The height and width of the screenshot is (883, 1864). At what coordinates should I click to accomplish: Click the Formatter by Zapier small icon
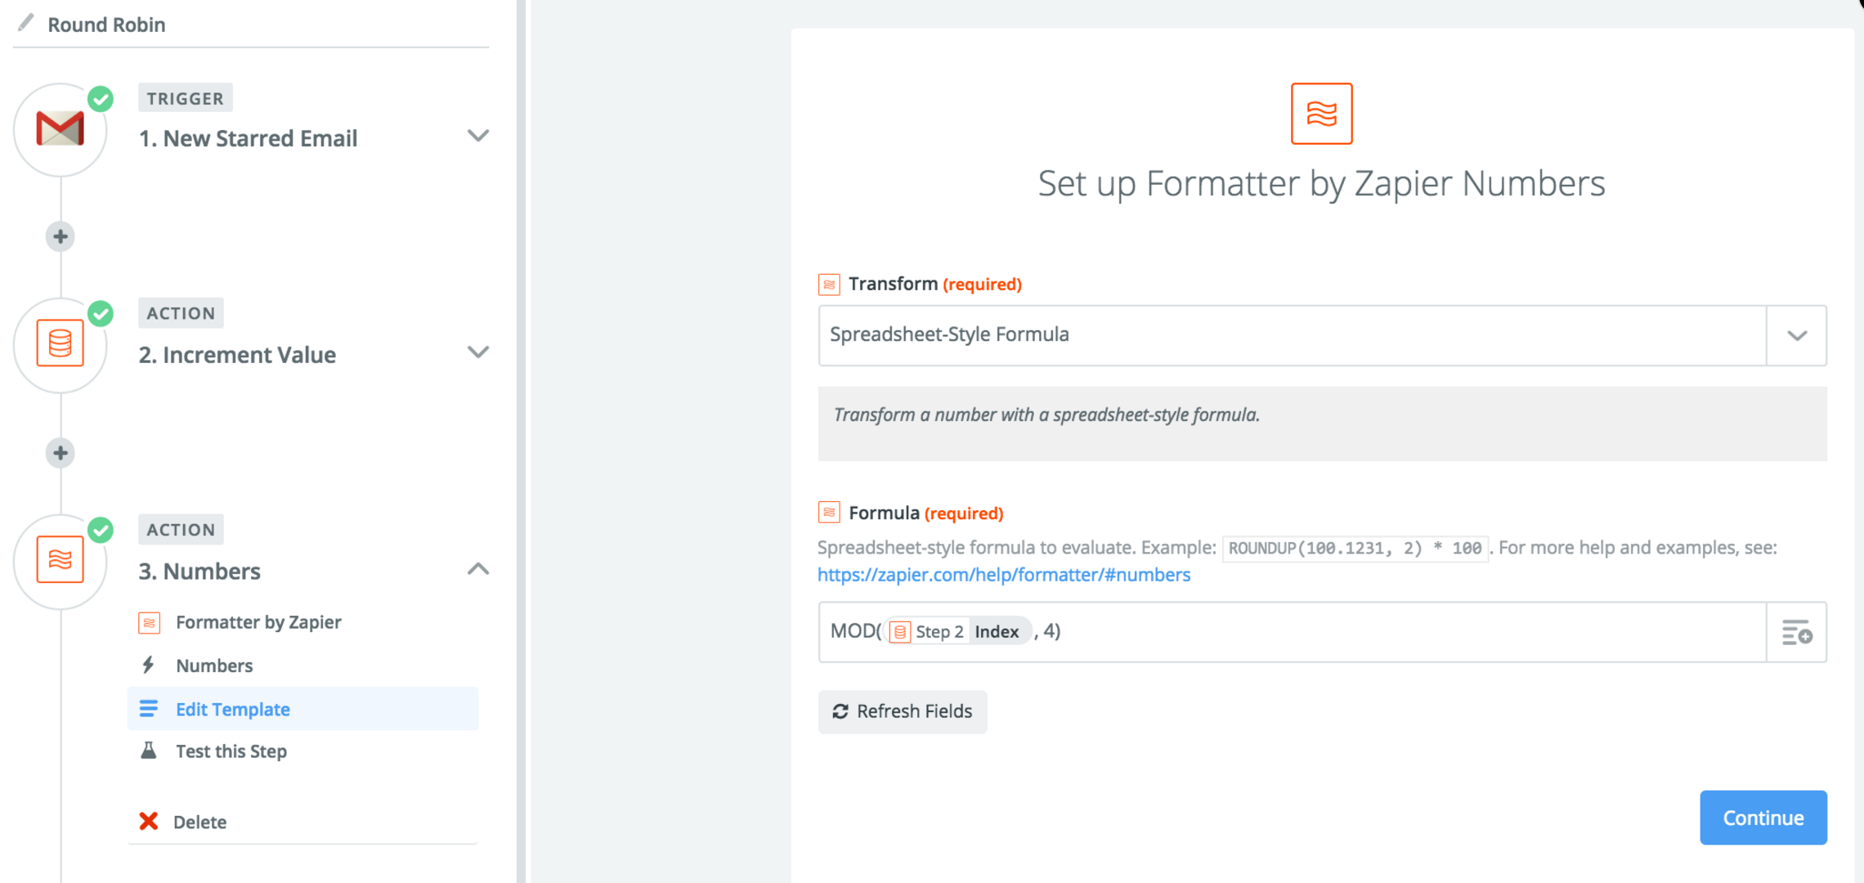(149, 622)
